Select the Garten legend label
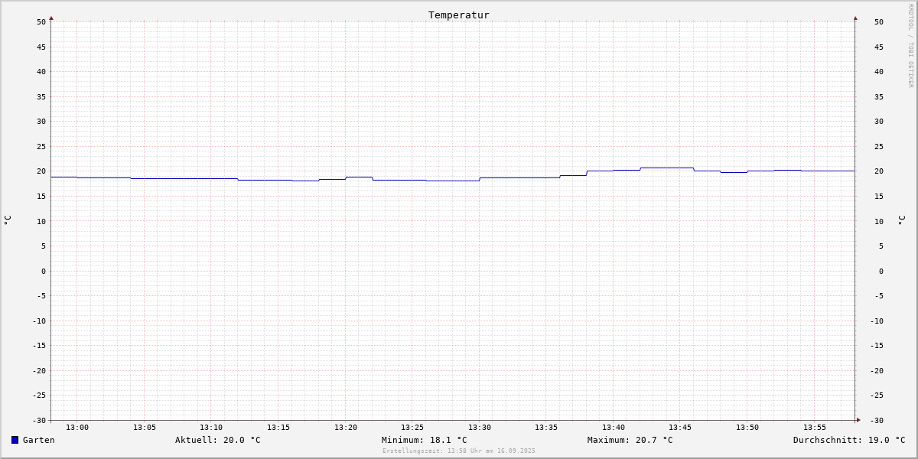This screenshot has height=459, width=918. [x=39, y=440]
